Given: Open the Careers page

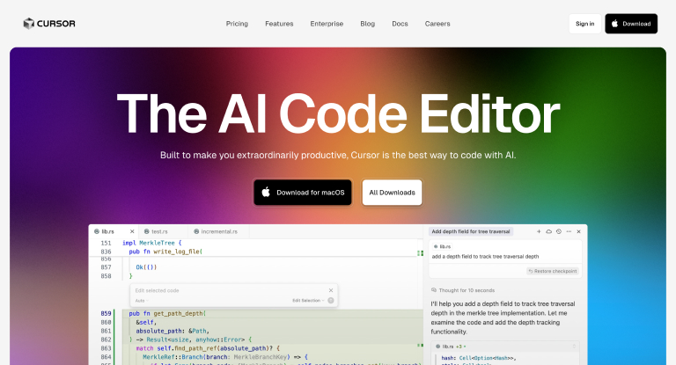Looking at the screenshot, I should coord(437,24).
